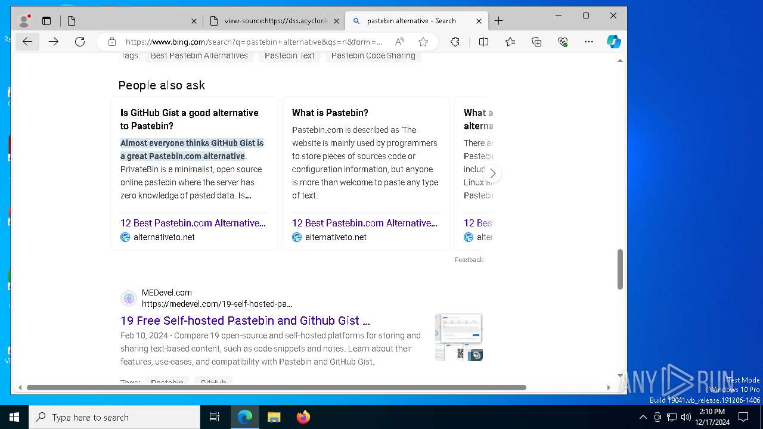The height and width of the screenshot is (429, 763).
Task: Open the Copilot sidebar
Action: click(614, 42)
